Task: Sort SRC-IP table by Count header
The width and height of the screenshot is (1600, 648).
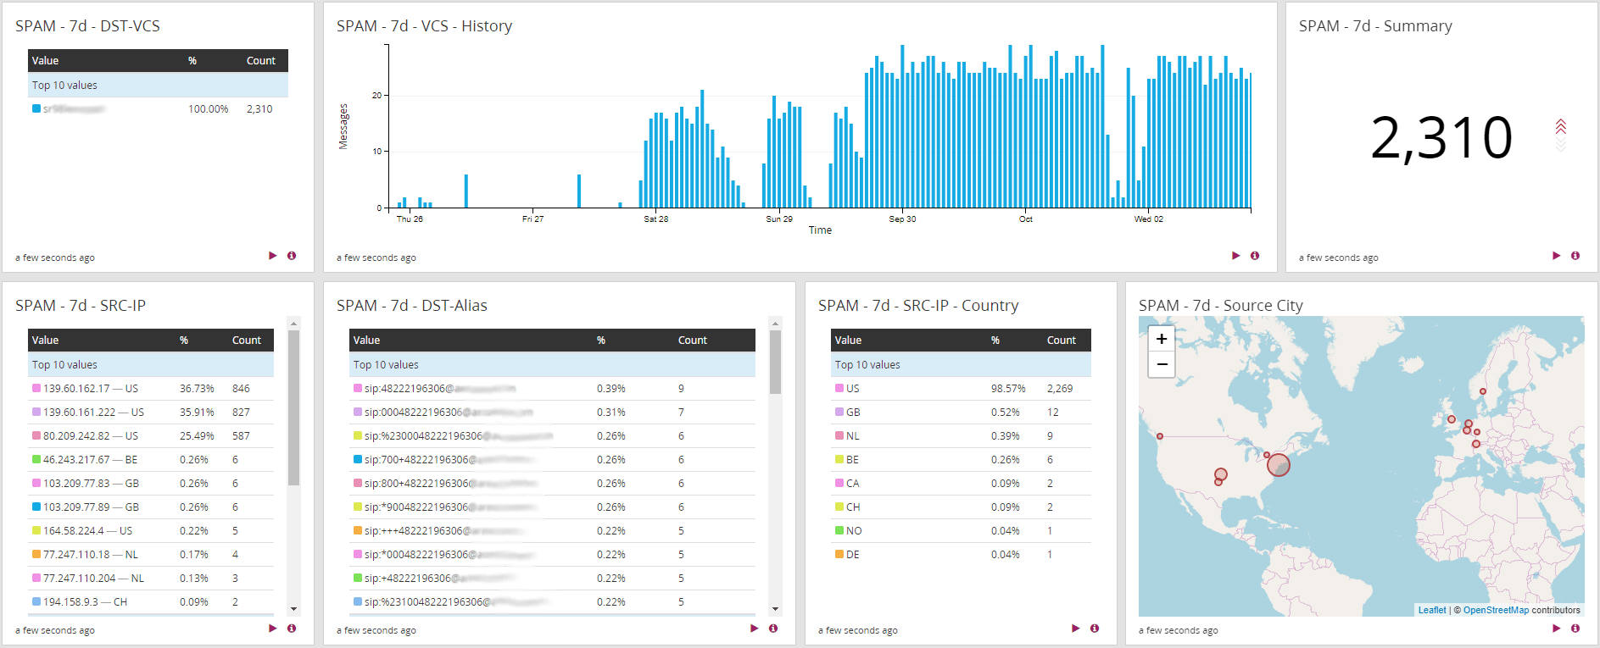Action: [247, 341]
